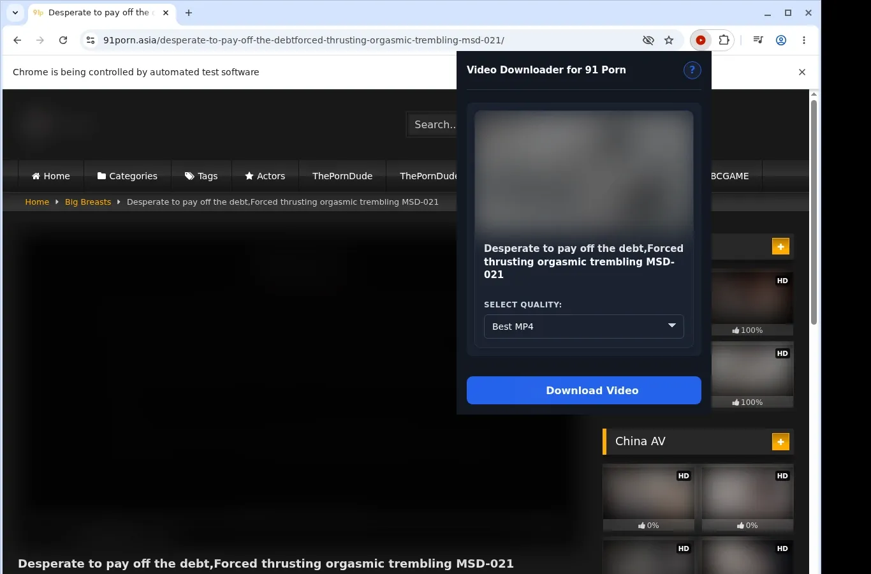This screenshot has height=574, width=871.
Task: Click the video title in downloader popup
Action: tap(583, 261)
